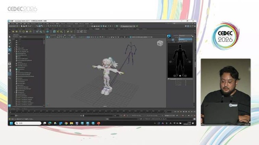Open Microsoft Edge from the taskbar
The image size is (259, 145).
(x=50, y=123)
